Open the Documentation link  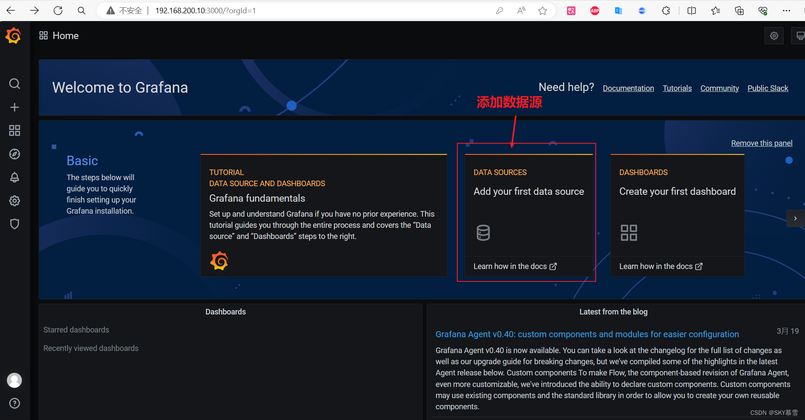(628, 88)
